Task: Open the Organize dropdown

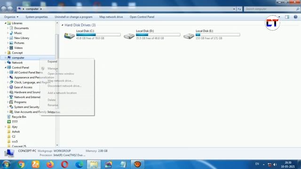Action: pos(11,17)
